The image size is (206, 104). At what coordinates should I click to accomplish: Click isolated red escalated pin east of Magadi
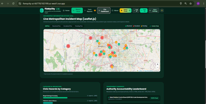(68, 46)
